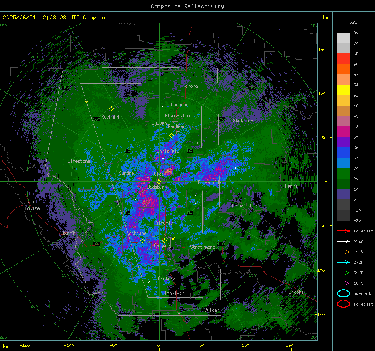375x351 pixels.
Task: Click the Lake Louise label
Action: click(32, 205)
